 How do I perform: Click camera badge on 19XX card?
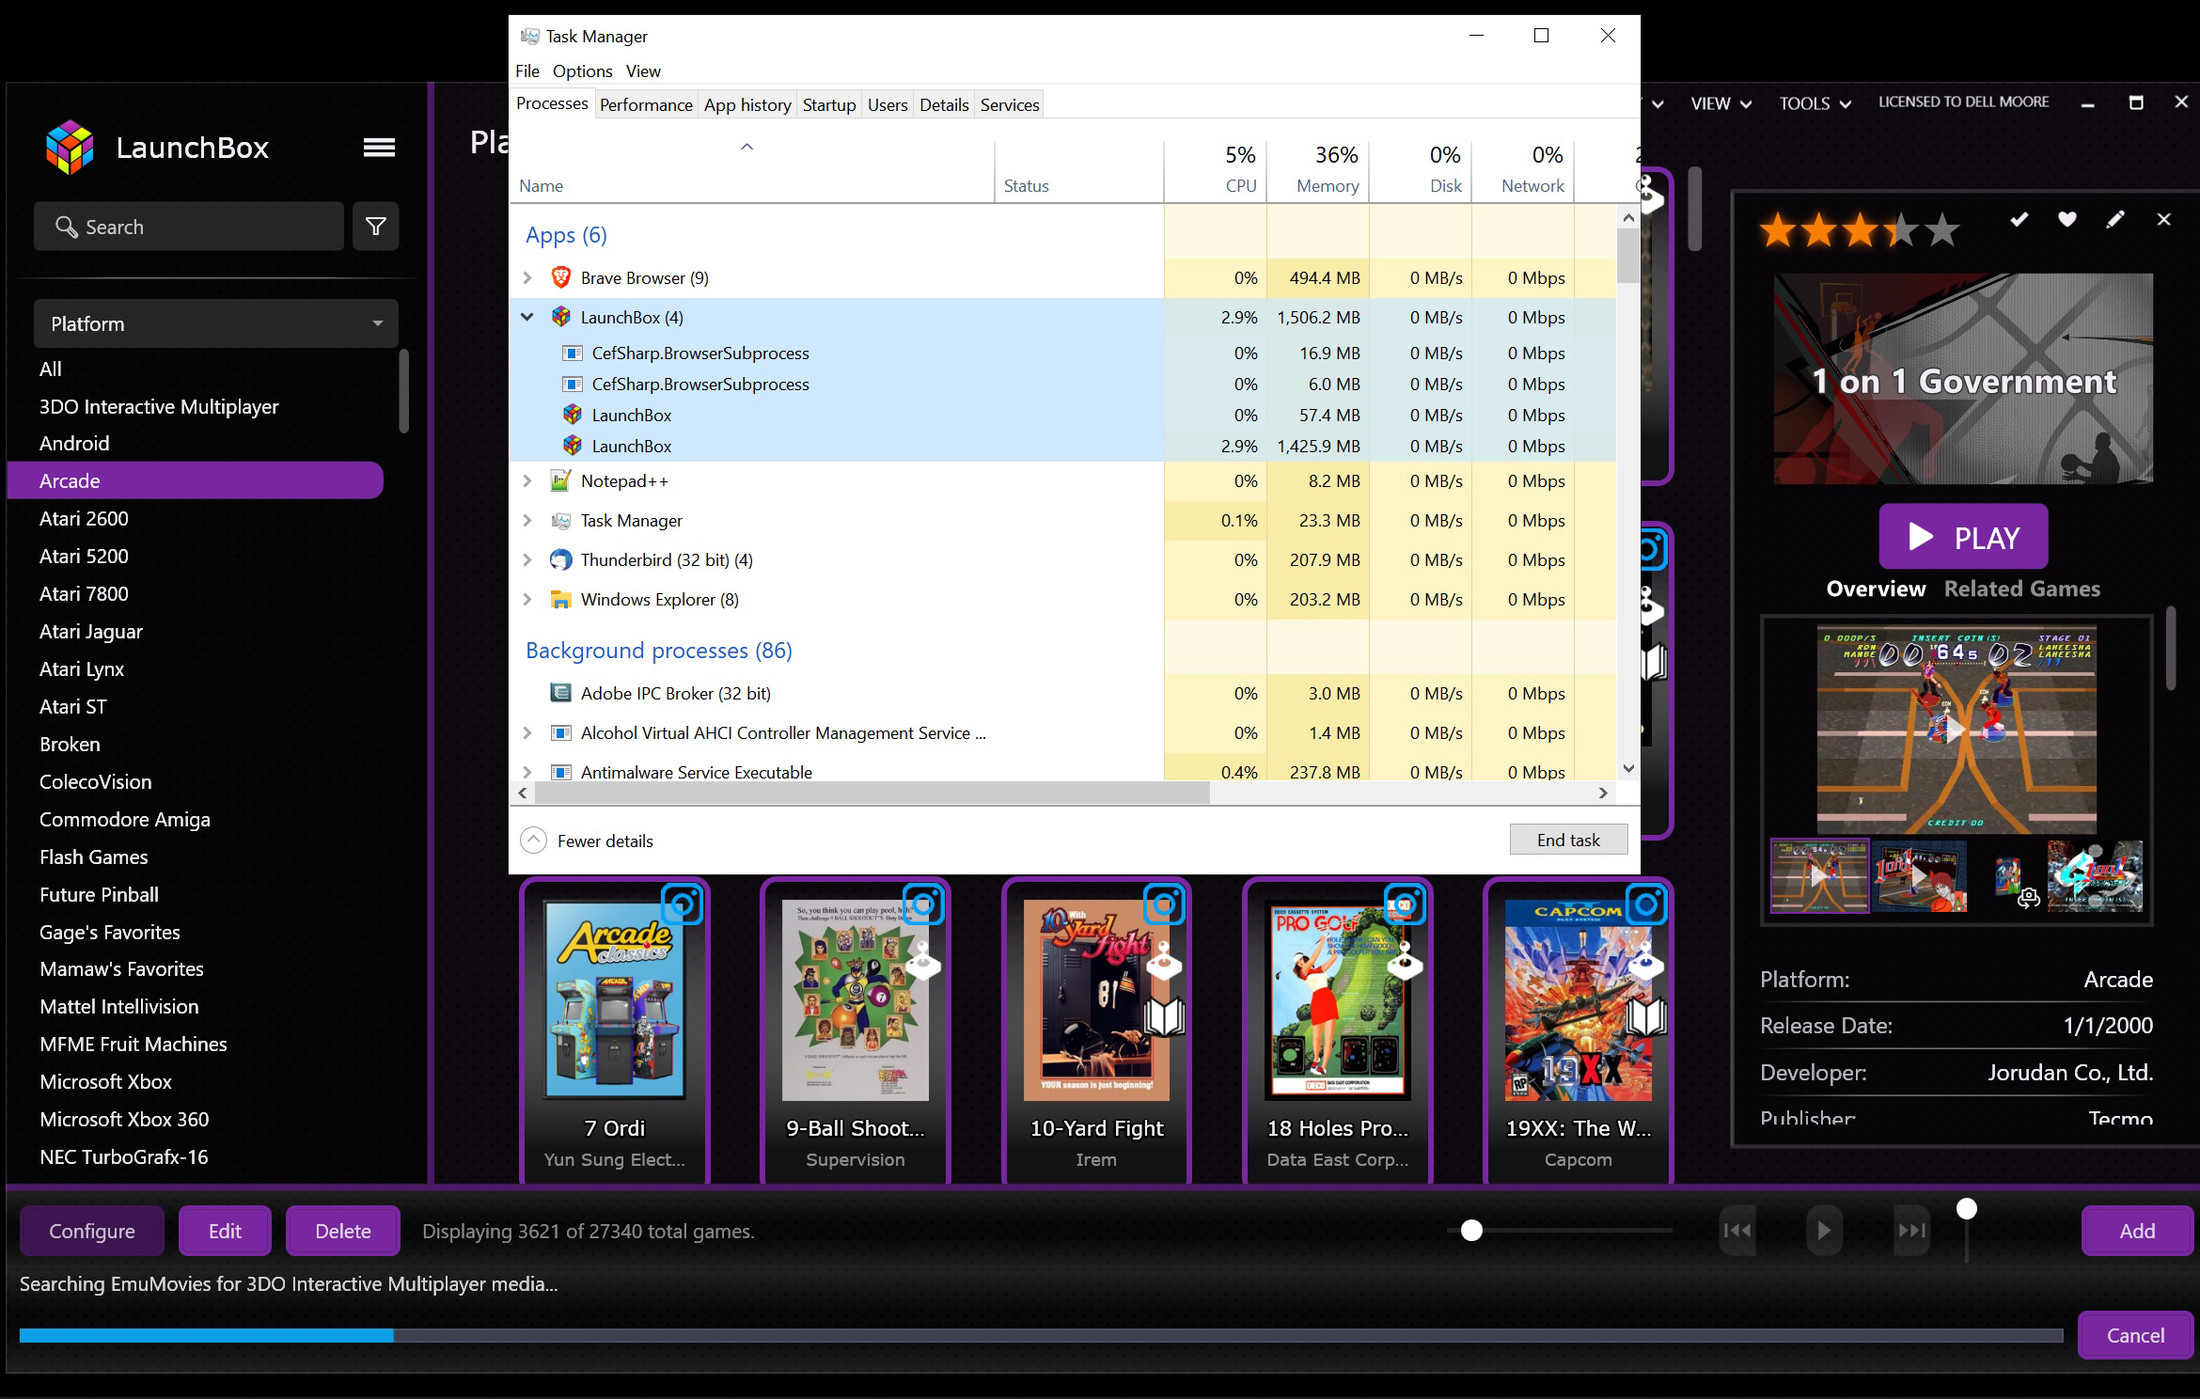click(1646, 905)
